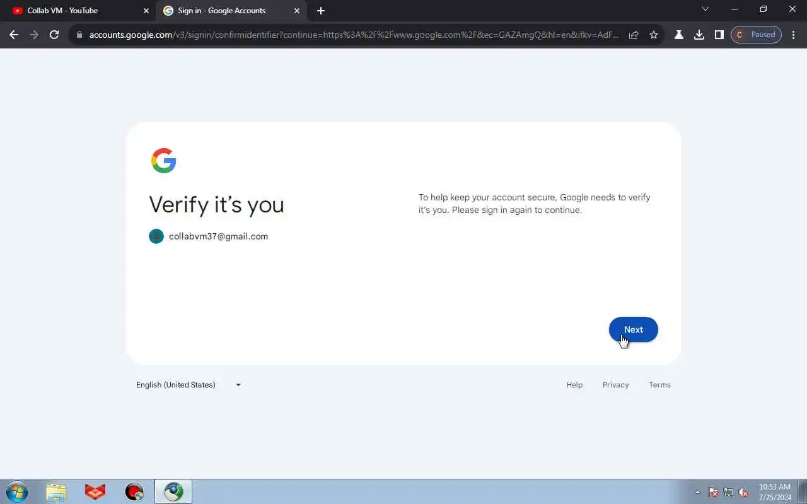Open the Help link
This screenshot has height=504, width=807.
tap(574, 385)
